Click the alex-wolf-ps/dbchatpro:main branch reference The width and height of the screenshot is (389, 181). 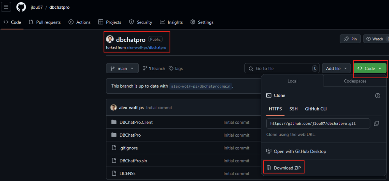tap(201, 86)
